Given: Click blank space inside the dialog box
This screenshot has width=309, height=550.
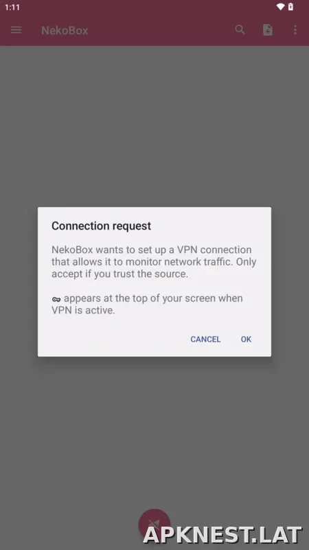Looking at the screenshot, I should tap(115, 339).
